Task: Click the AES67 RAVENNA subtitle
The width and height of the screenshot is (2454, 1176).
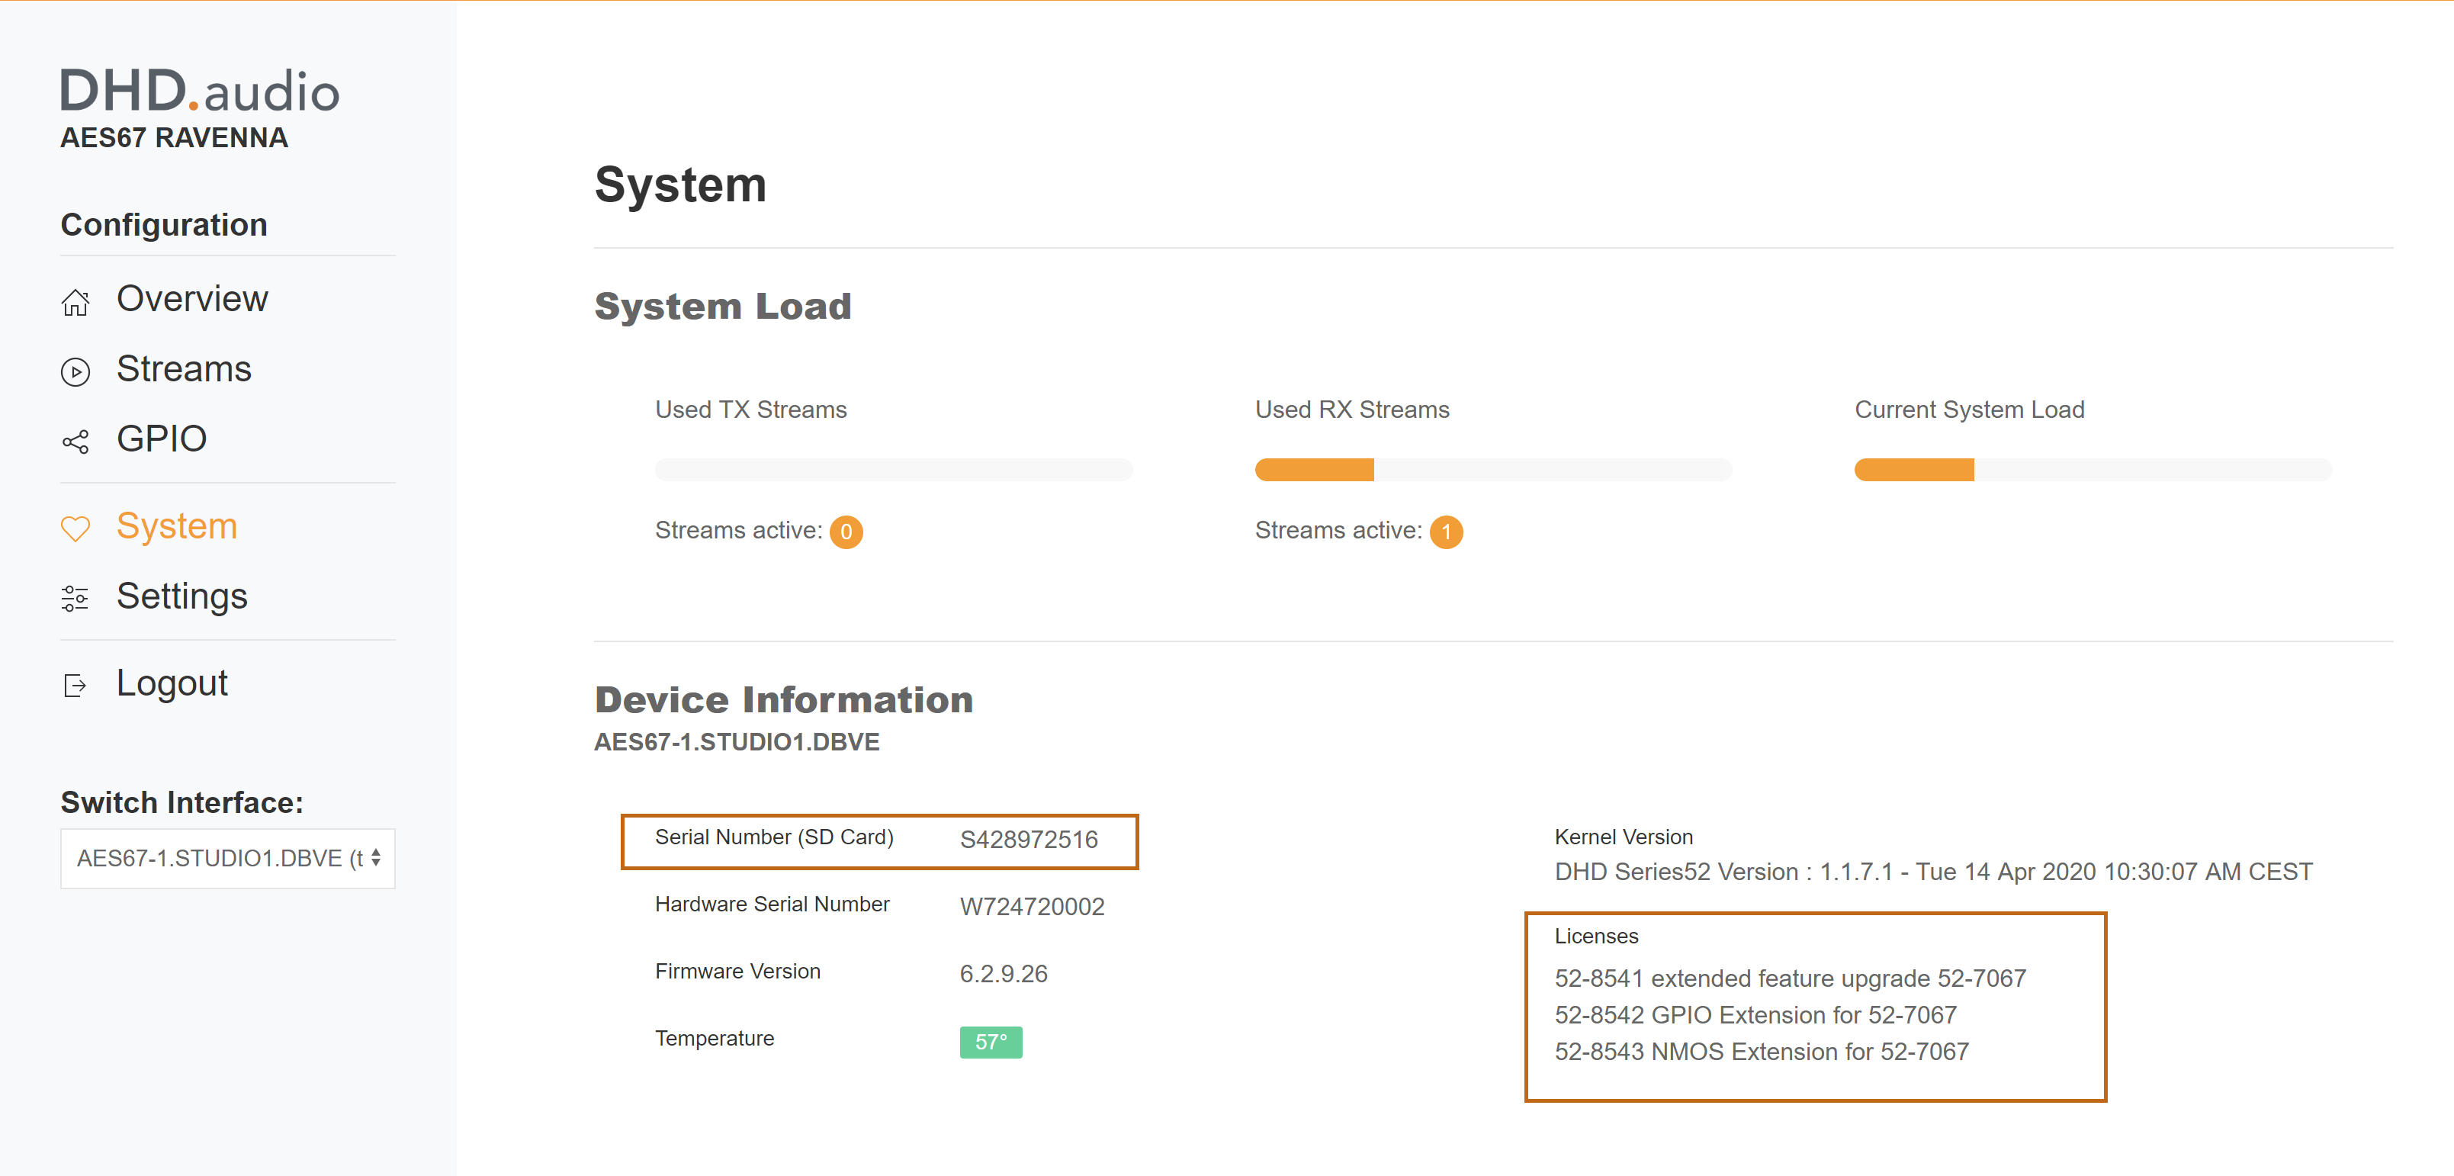Action: tap(173, 137)
